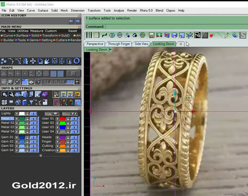Expand the layers panel bottom chevron

(x=41, y=155)
